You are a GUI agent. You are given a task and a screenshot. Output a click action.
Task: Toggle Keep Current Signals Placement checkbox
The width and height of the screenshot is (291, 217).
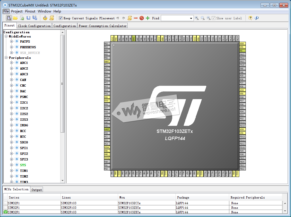pyautogui.click(x=61, y=18)
